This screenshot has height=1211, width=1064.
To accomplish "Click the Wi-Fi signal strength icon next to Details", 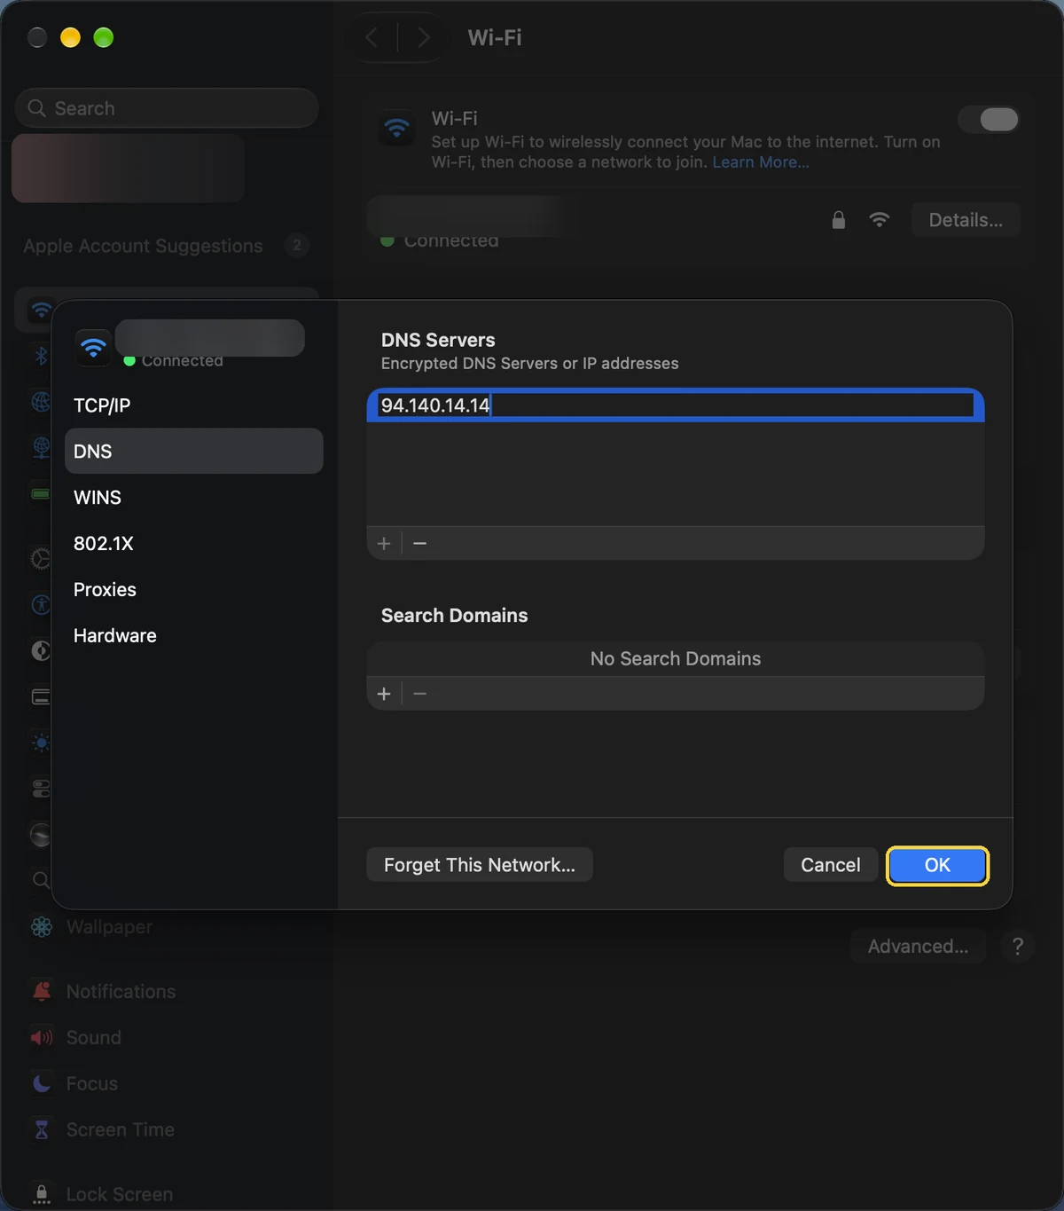I will pos(879,220).
